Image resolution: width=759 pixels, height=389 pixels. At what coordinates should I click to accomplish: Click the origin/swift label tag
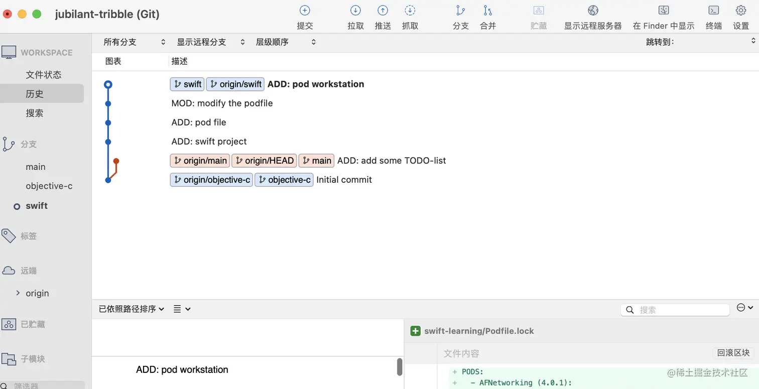(235, 84)
